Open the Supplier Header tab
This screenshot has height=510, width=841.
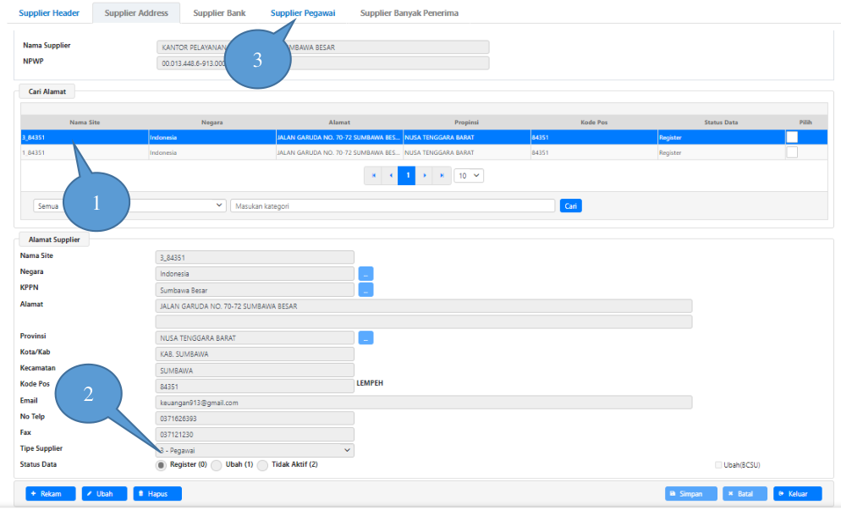(x=47, y=13)
